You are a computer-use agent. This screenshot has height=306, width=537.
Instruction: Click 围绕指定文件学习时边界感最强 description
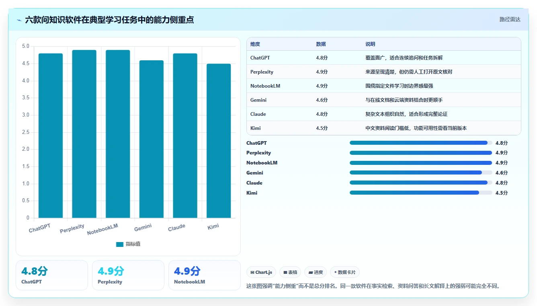click(399, 86)
